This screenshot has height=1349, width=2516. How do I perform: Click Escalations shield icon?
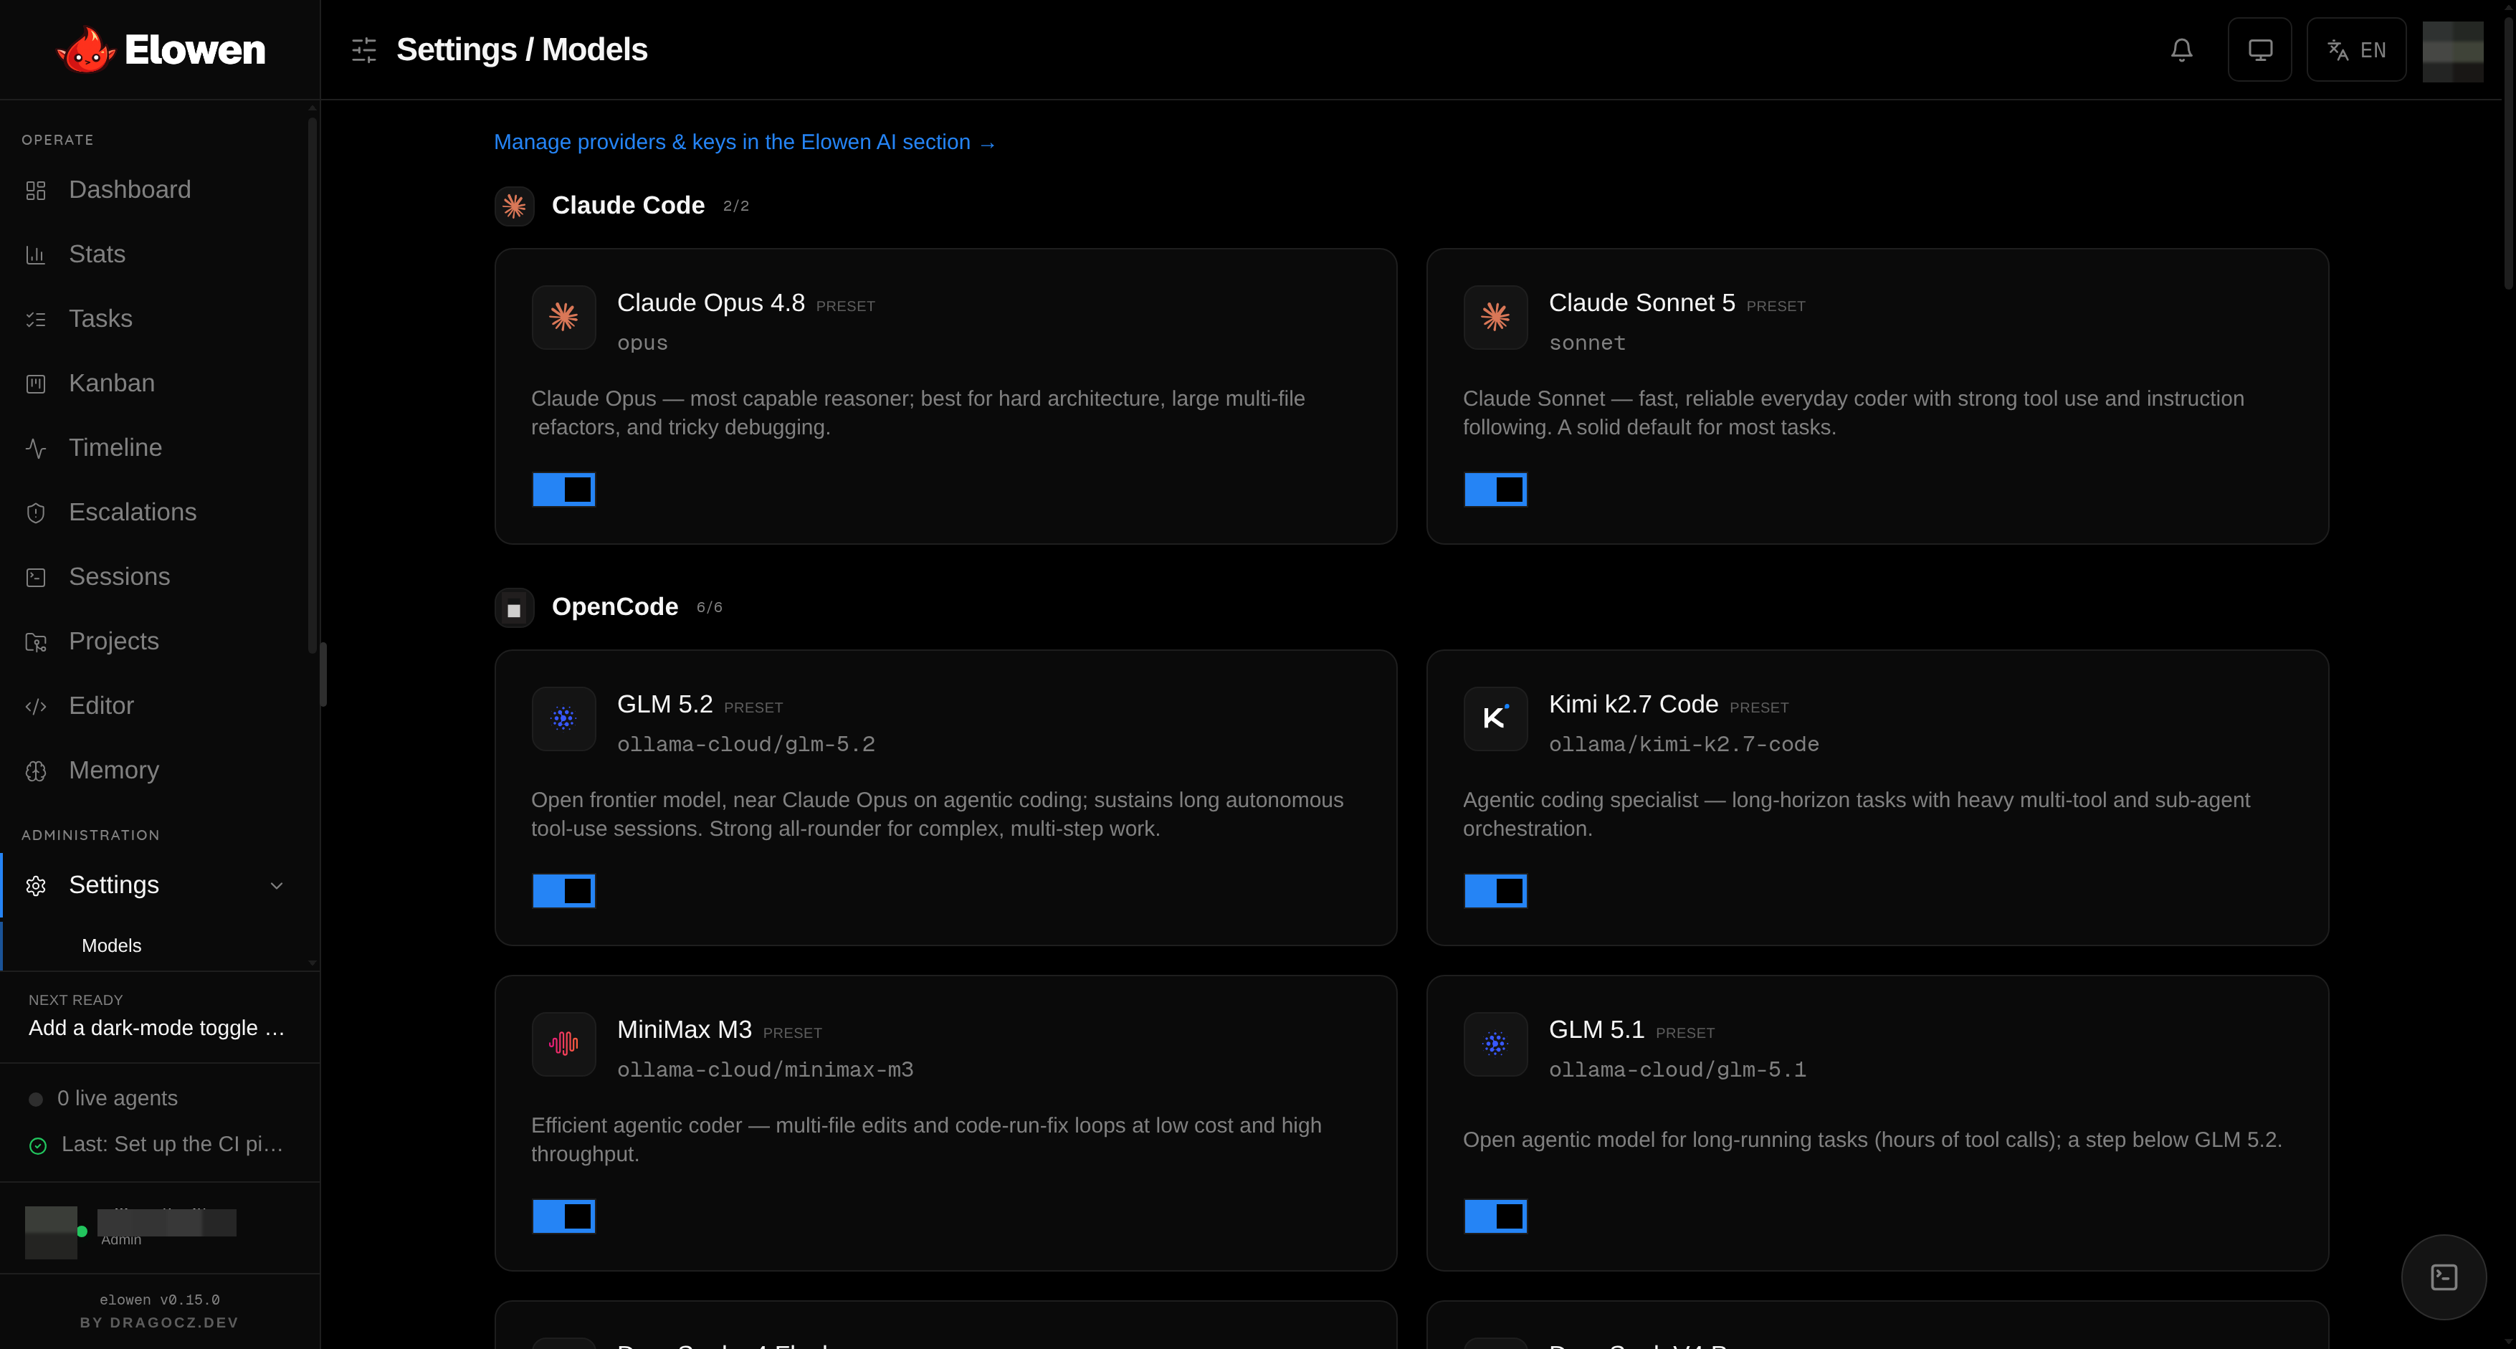click(36, 513)
